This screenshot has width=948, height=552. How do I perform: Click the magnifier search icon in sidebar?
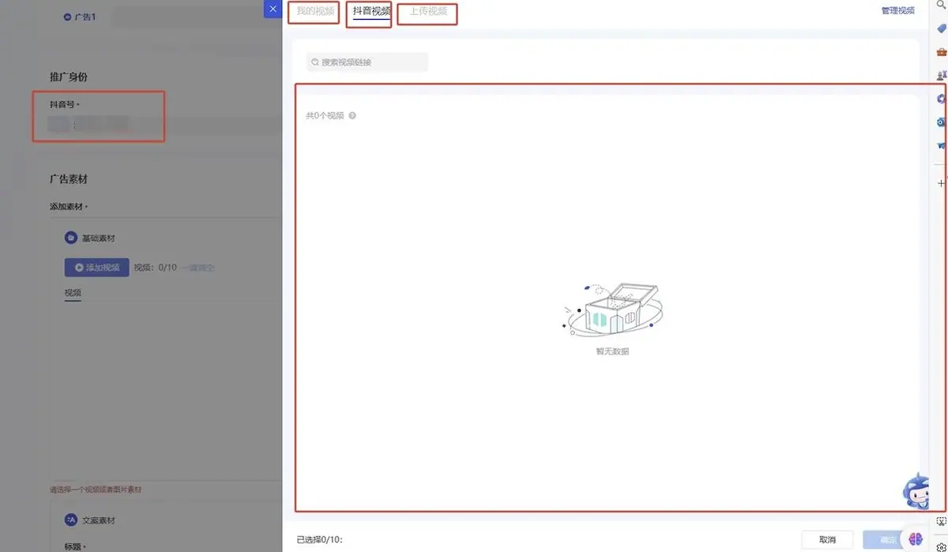[940, 6]
